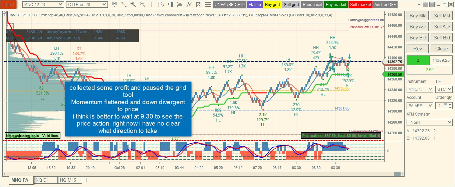Toggle the Pause exit button

(312, 5)
